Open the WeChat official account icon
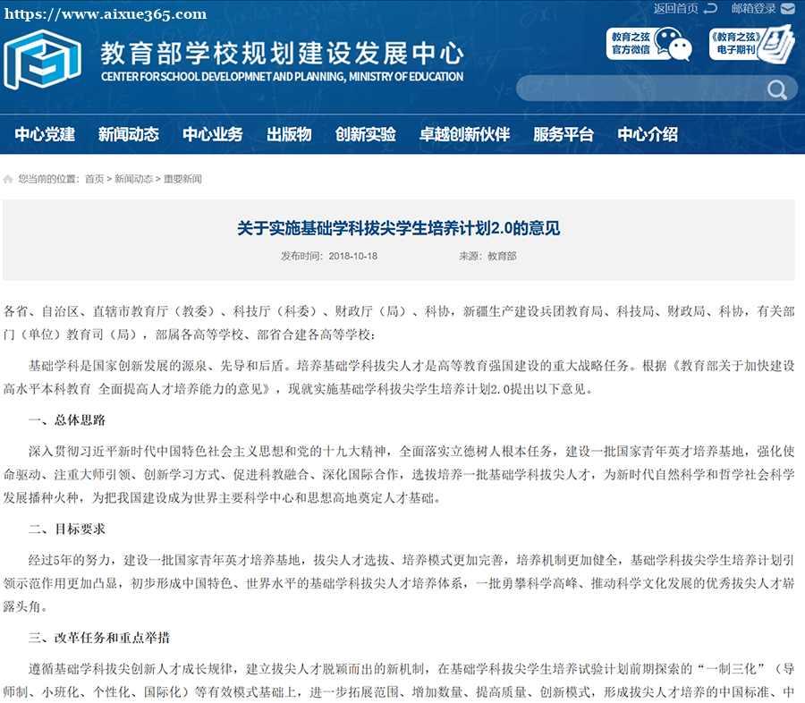This screenshot has height=703, width=805. tap(673, 44)
